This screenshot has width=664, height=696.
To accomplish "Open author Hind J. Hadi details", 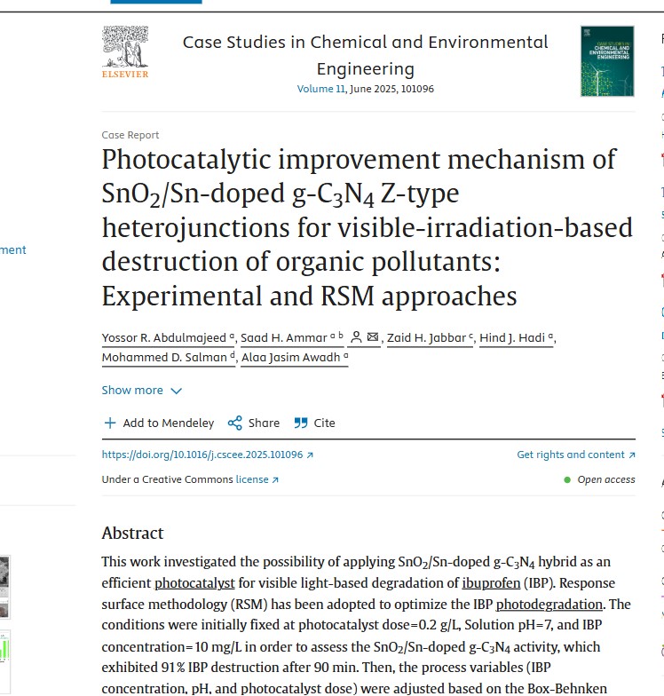I will coord(513,338).
